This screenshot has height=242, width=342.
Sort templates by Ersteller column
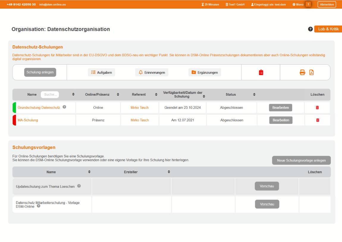(169, 172)
